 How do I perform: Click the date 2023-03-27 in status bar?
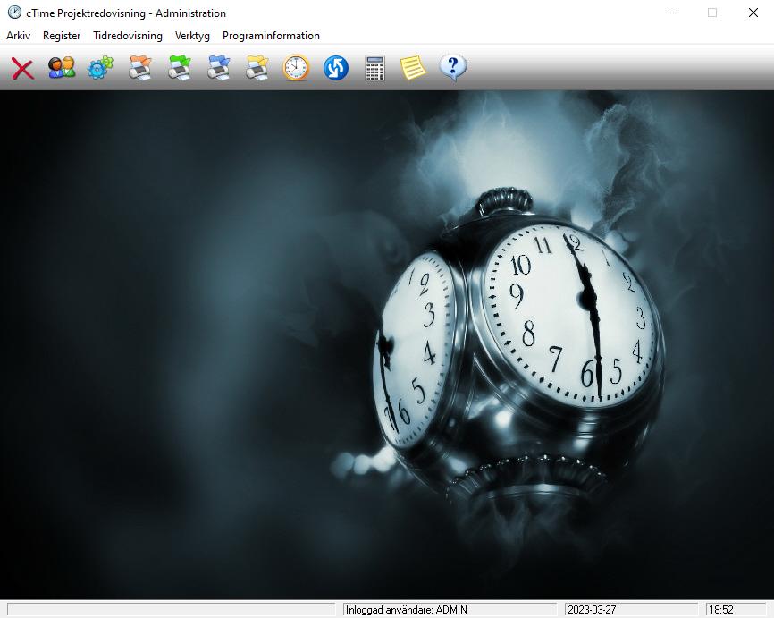[592, 610]
